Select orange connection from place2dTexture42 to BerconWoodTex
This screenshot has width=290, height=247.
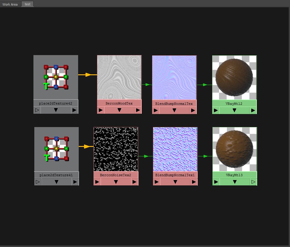click(88, 75)
